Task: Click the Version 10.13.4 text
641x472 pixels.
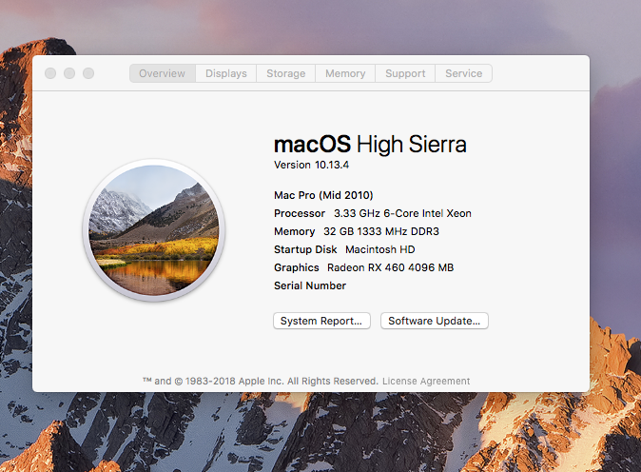Action: [x=311, y=165]
